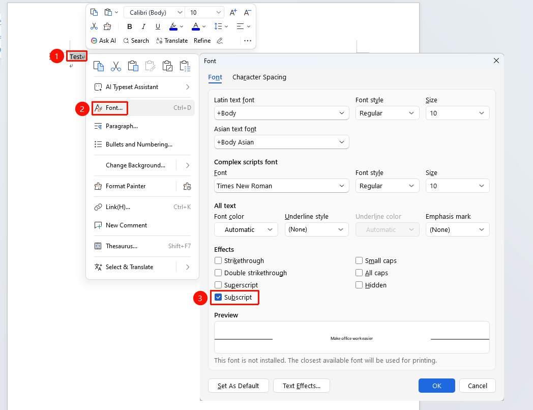Viewport: 533px width, 410px height.
Task: Choose Paragraph... from the context menu
Action: coord(142,126)
